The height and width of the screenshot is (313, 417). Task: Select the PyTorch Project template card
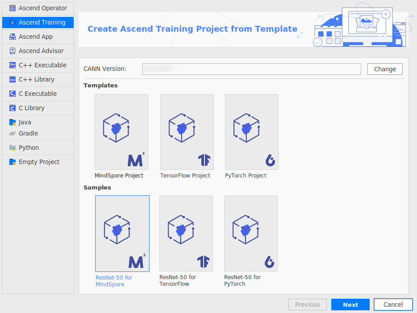(251, 132)
